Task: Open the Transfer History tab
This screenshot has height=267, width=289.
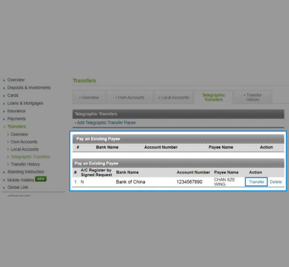Action: 252,97
